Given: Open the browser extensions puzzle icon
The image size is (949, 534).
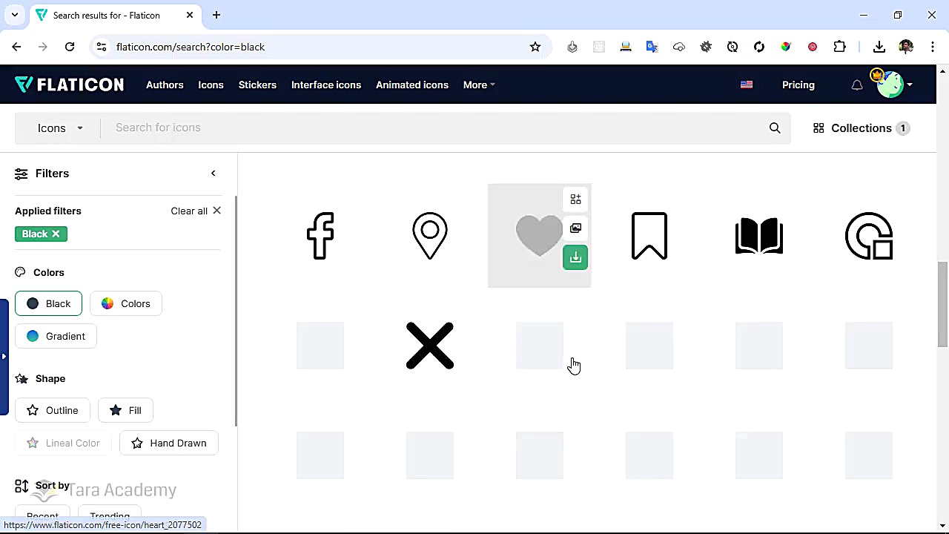Looking at the screenshot, I should pos(839,47).
